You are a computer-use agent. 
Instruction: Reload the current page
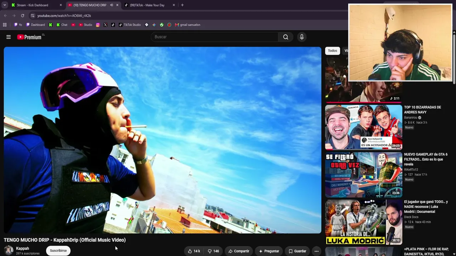click(x=22, y=16)
